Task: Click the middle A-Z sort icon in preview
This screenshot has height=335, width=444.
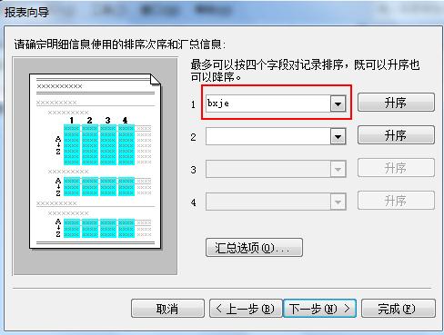Action: click(x=58, y=187)
